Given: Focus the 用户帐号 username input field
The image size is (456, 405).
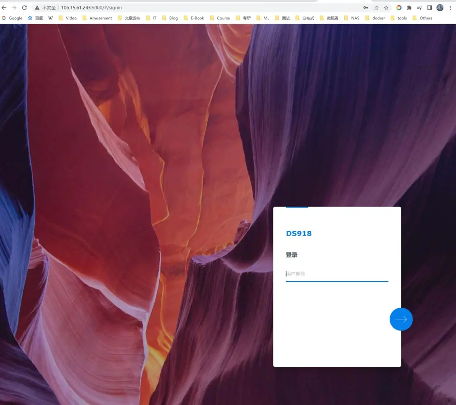Looking at the screenshot, I should [336, 274].
